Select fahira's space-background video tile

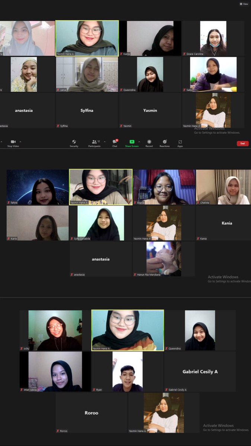pyautogui.click(x=38, y=187)
